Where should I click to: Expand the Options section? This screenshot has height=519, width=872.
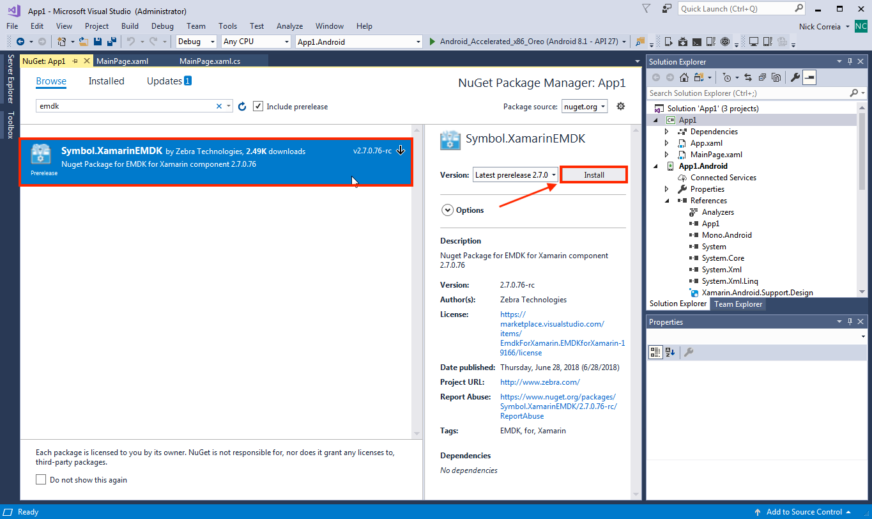(447, 210)
